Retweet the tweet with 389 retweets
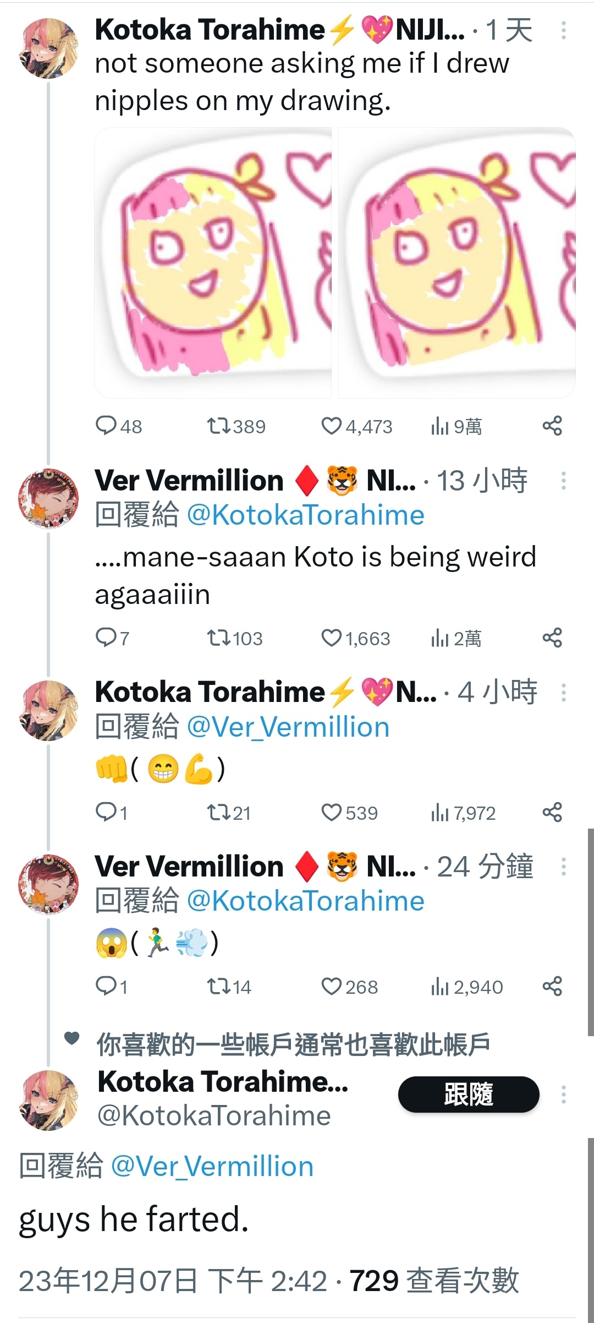 (236, 426)
